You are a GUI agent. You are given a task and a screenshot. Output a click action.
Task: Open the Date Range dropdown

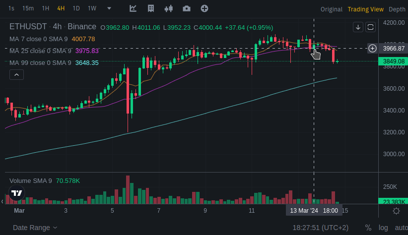coord(35,228)
